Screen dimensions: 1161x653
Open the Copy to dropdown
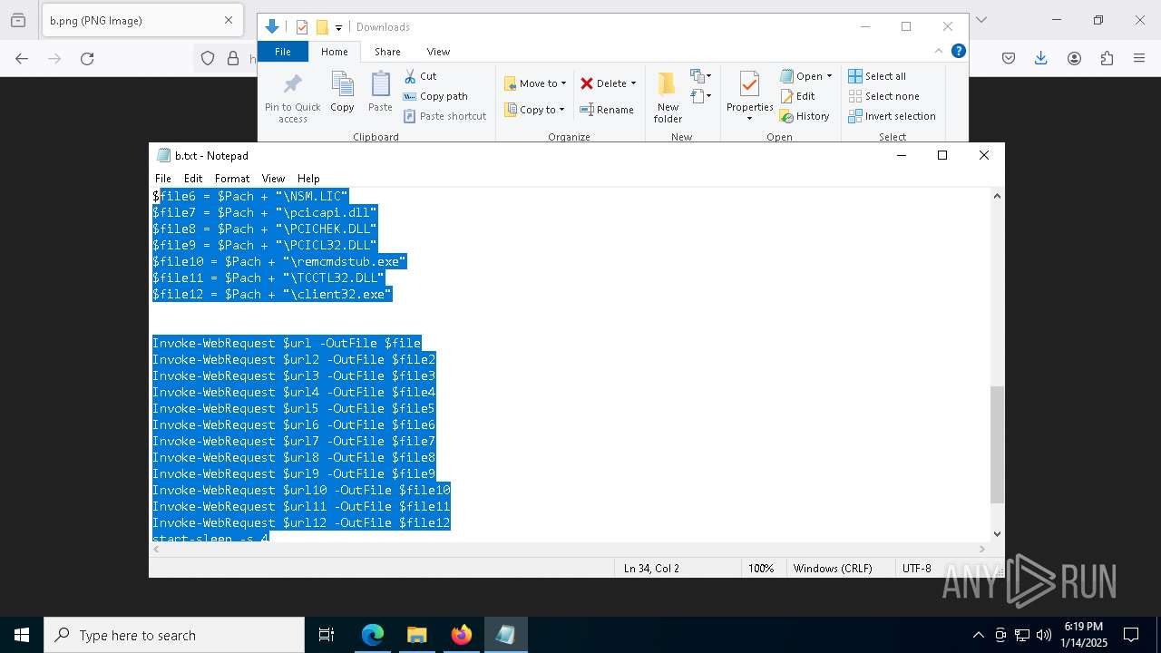(534, 110)
